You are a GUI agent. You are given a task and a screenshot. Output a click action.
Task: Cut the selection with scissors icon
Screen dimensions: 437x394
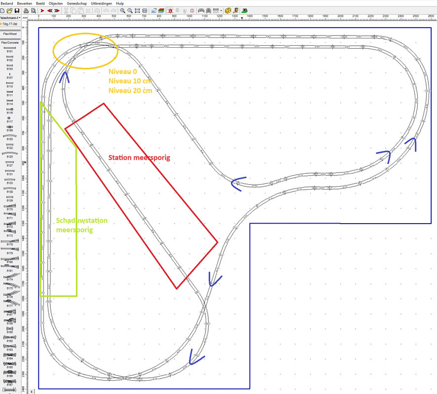tap(66, 11)
